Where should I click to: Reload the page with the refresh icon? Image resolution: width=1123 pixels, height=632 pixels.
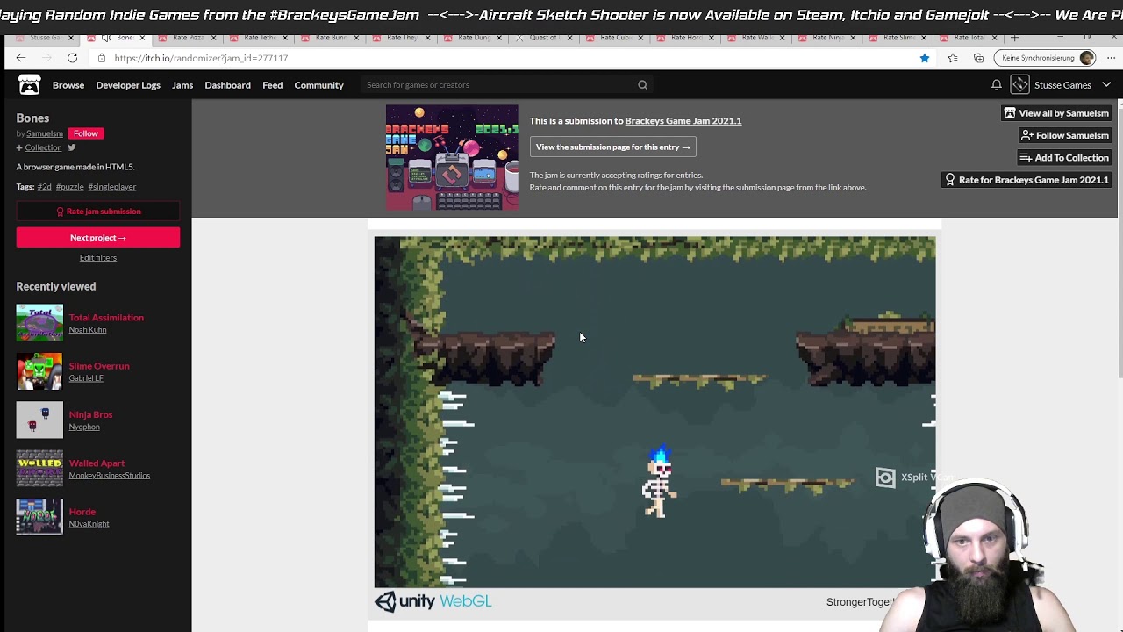[72, 58]
